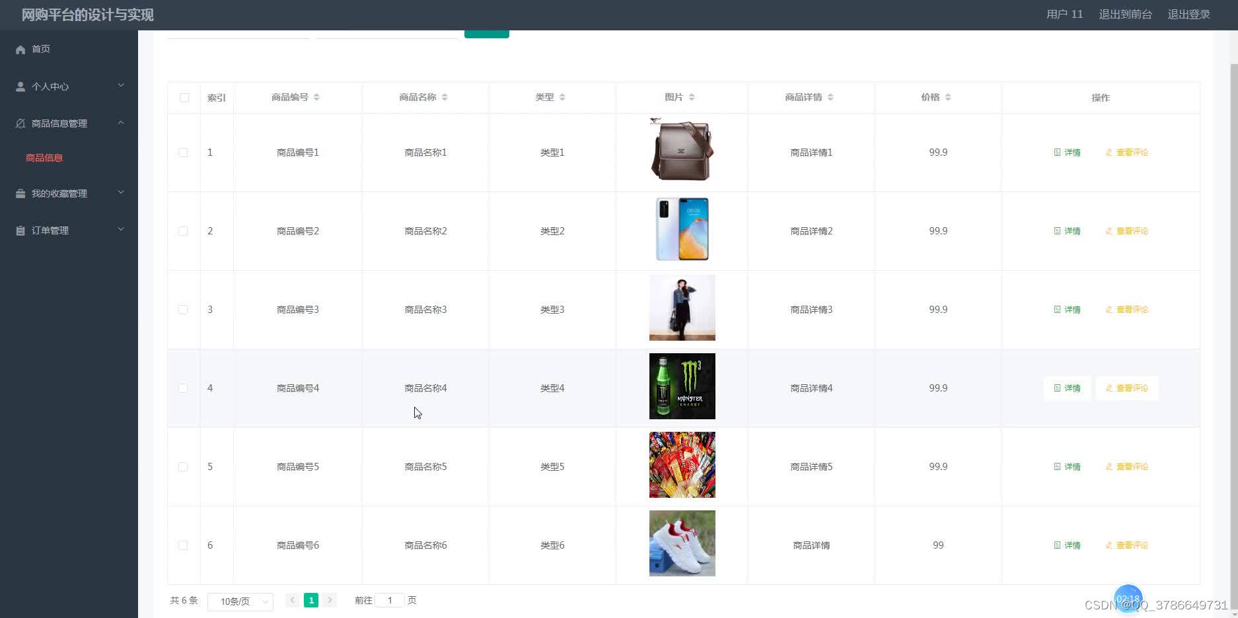Sort by 商品名称 column arrows
Viewport: 1238px width, 618px height.
[x=445, y=97]
